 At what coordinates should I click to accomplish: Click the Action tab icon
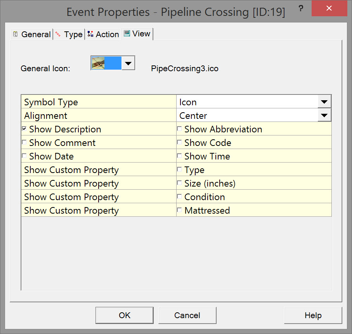click(x=90, y=34)
